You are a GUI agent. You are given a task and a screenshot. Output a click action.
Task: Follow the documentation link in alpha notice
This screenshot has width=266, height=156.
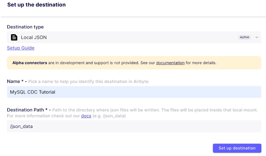170,63
